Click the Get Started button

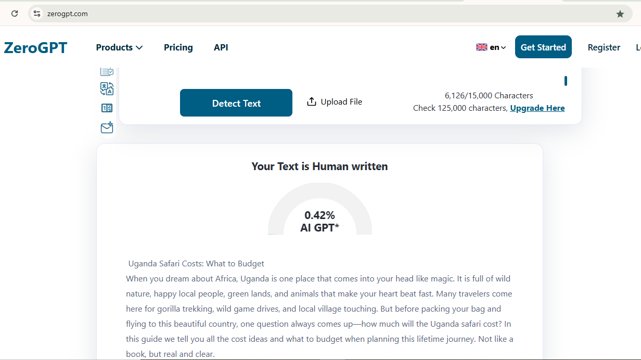point(543,47)
